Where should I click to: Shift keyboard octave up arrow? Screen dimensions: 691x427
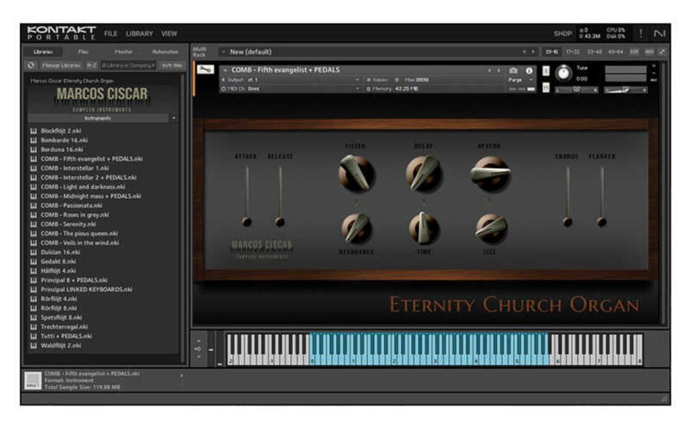pos(198,341)
